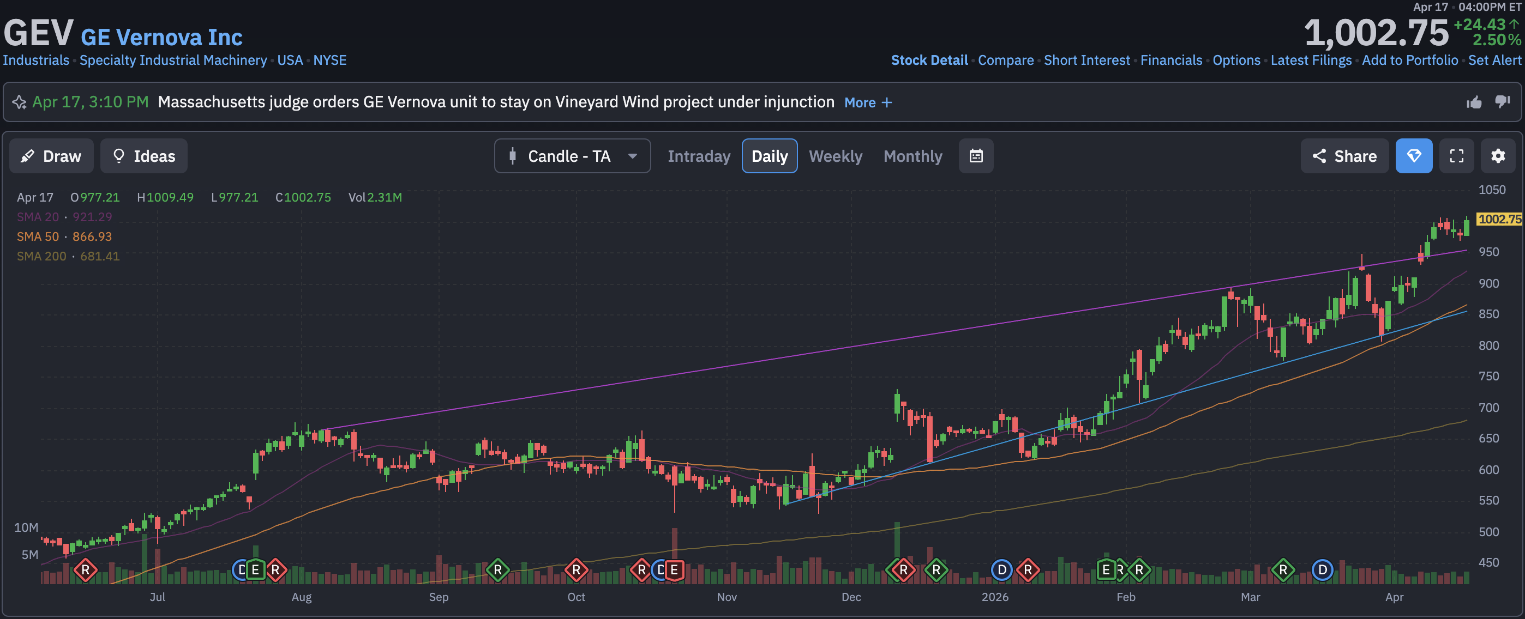This screenshot has height=619, width=1525.
Task: Enter fullscreen chart mode
Action: tap(1456, 156)
